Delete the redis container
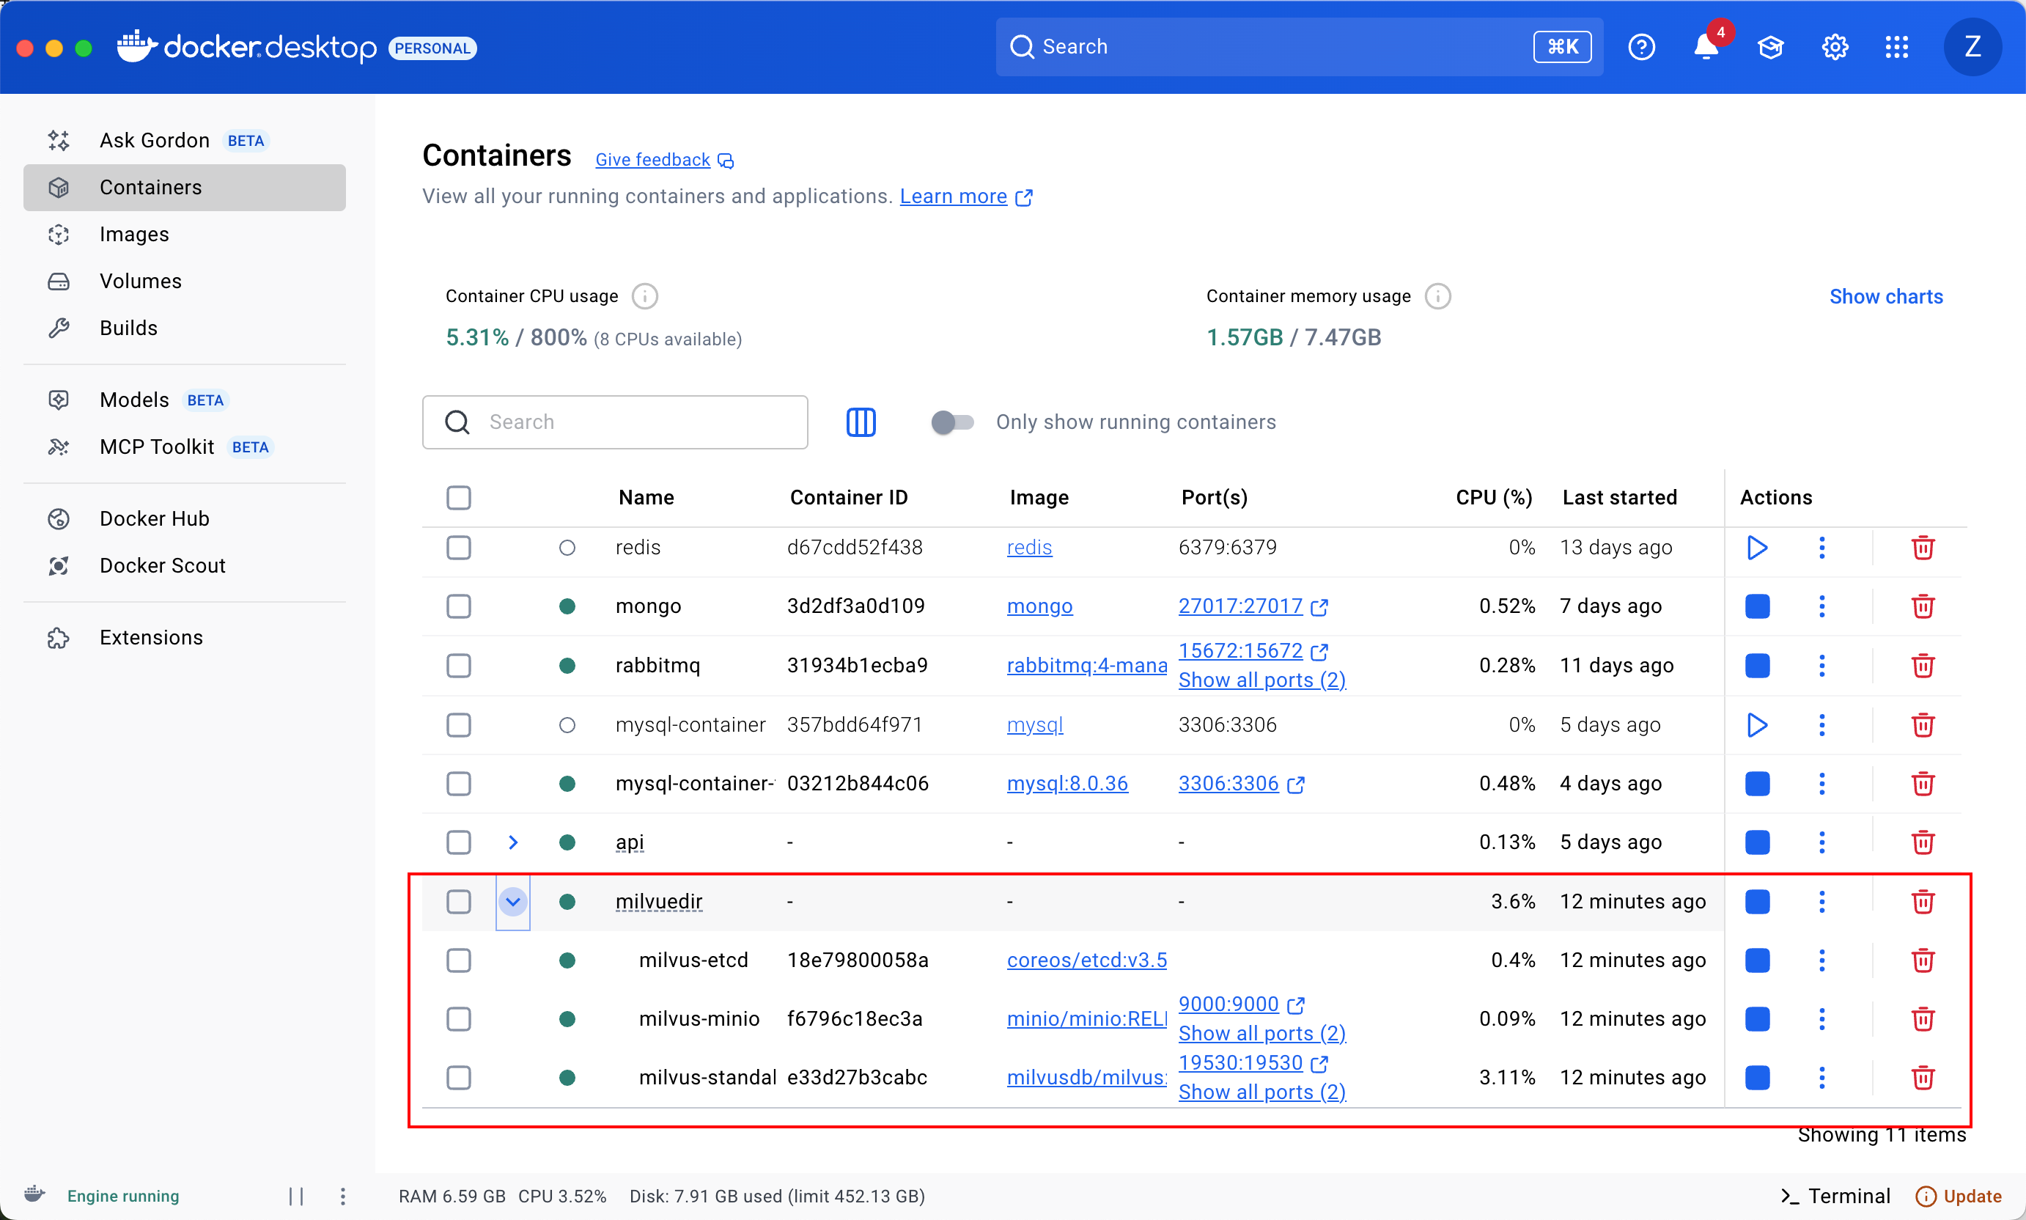Viewport: 2026px width, 1220px height. pyautogui.click(x=1923, y=548)
